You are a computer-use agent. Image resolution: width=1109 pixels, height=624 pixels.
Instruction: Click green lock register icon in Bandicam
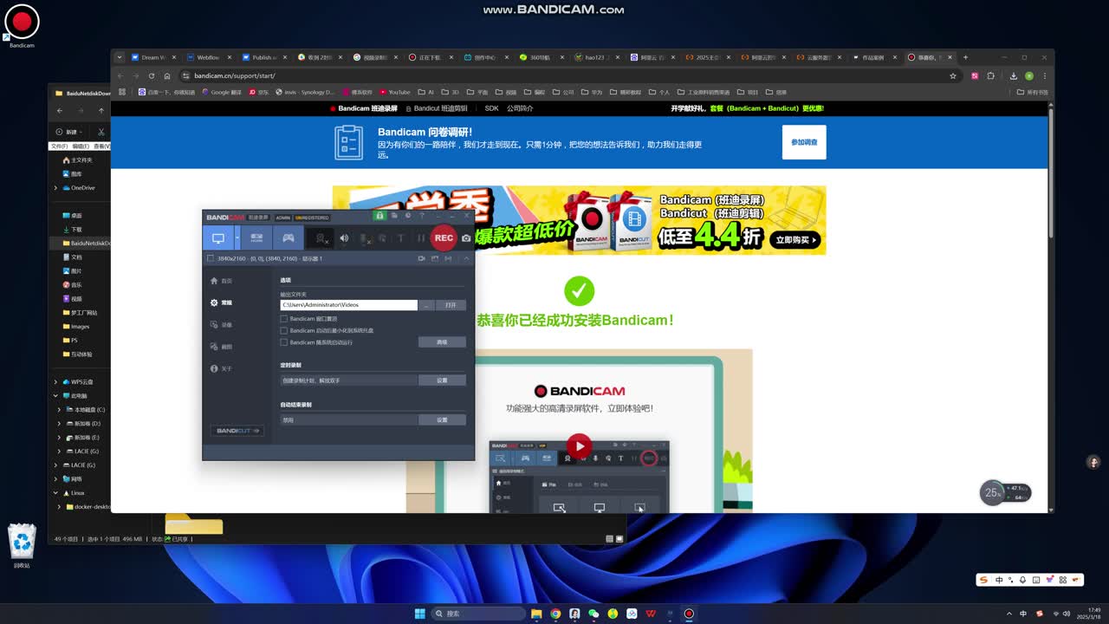[379, 216]
